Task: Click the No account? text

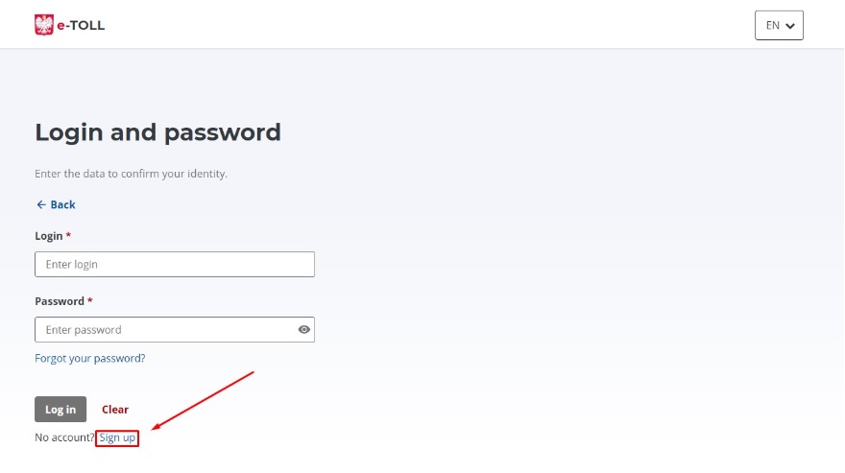Action: (x=64, y=438)
